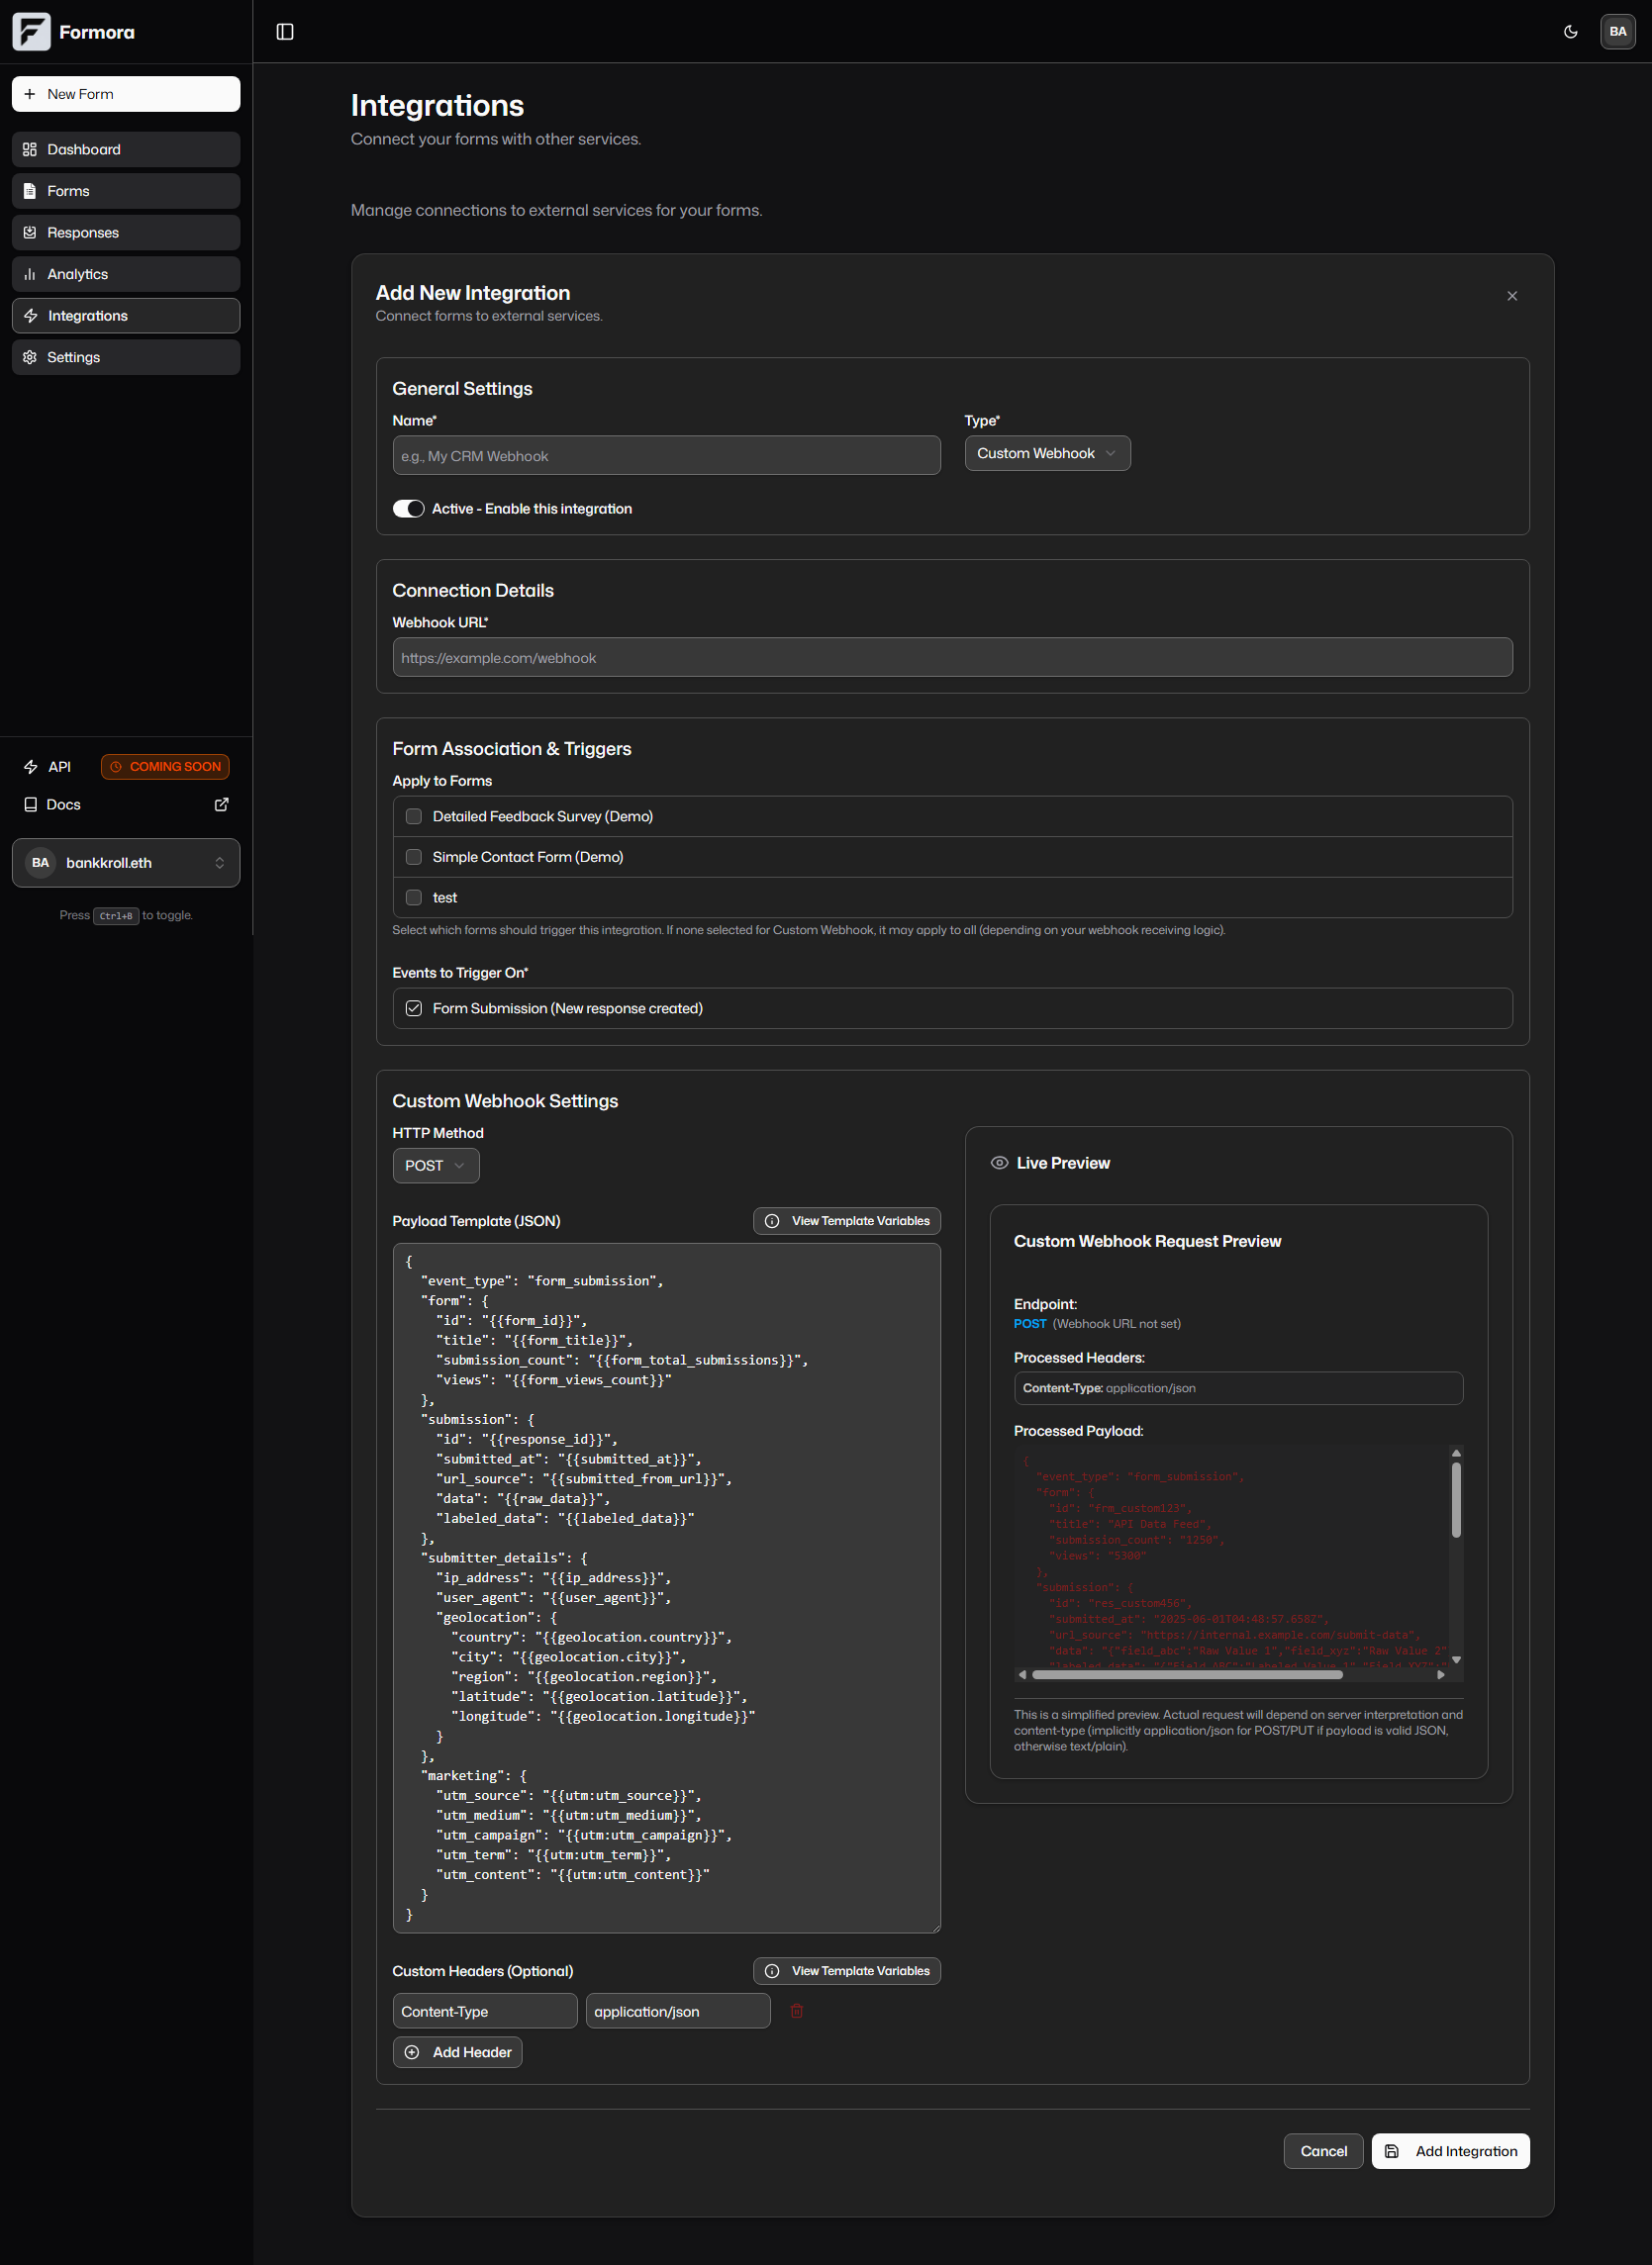Screen dimensions: 1652x2265
Task: Check the Detailed Feedback Survey form
Action: [x=413, y=815]
